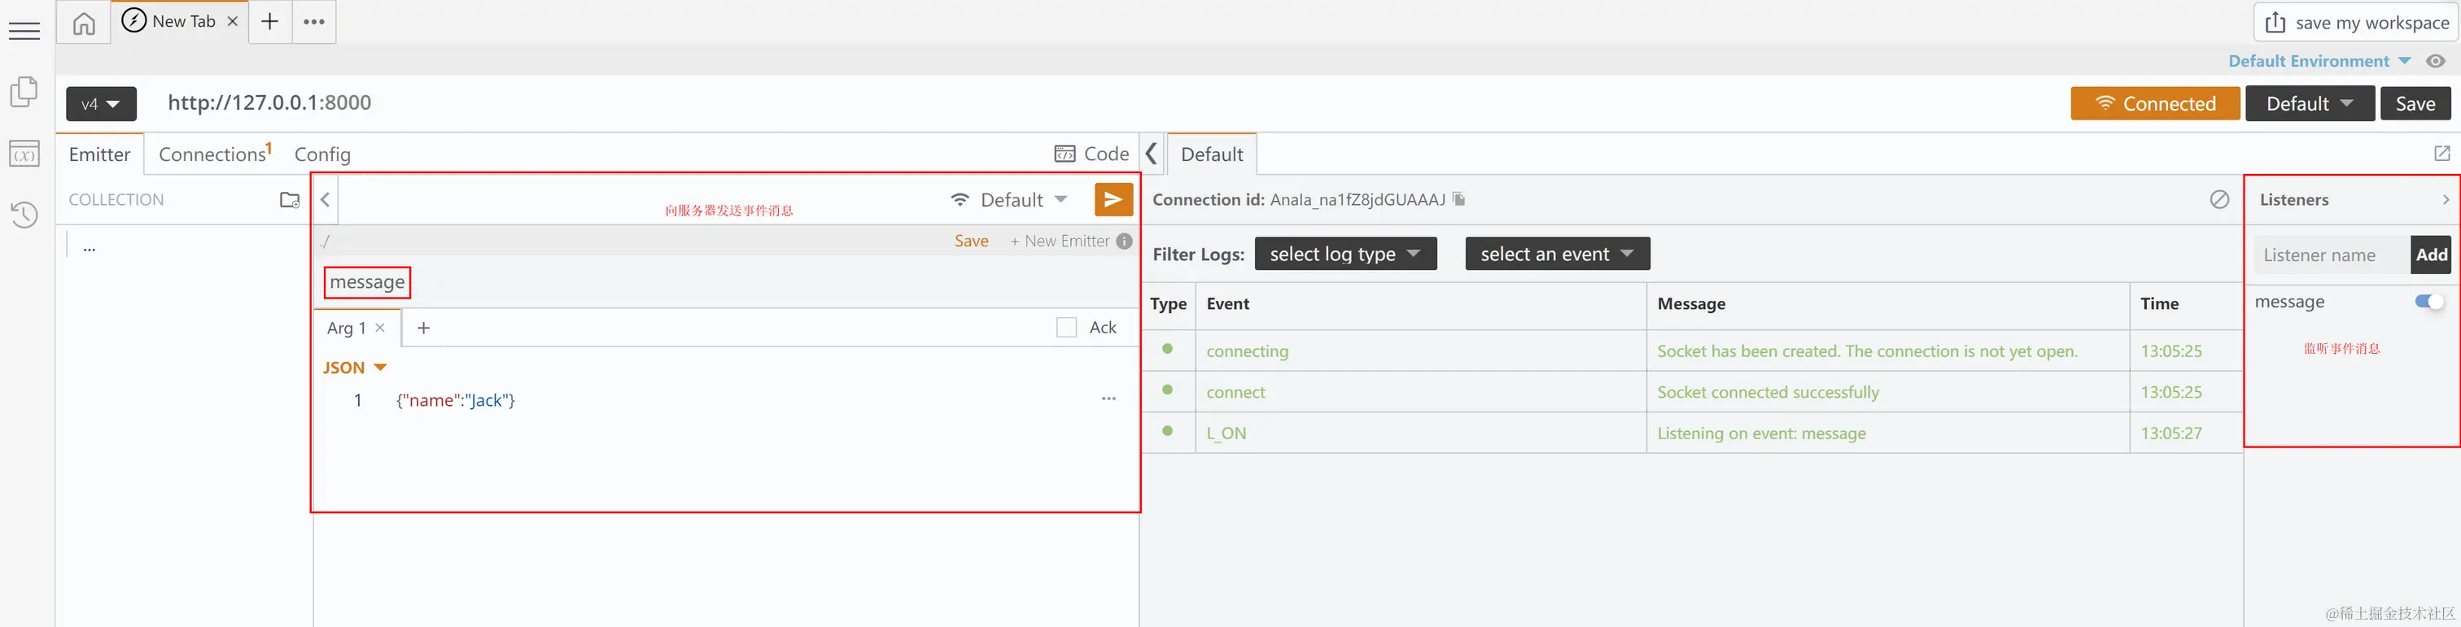Click the JSON editor line {"name":"Jack"}
The image size is (2461, 627).
tap(456, 400)
